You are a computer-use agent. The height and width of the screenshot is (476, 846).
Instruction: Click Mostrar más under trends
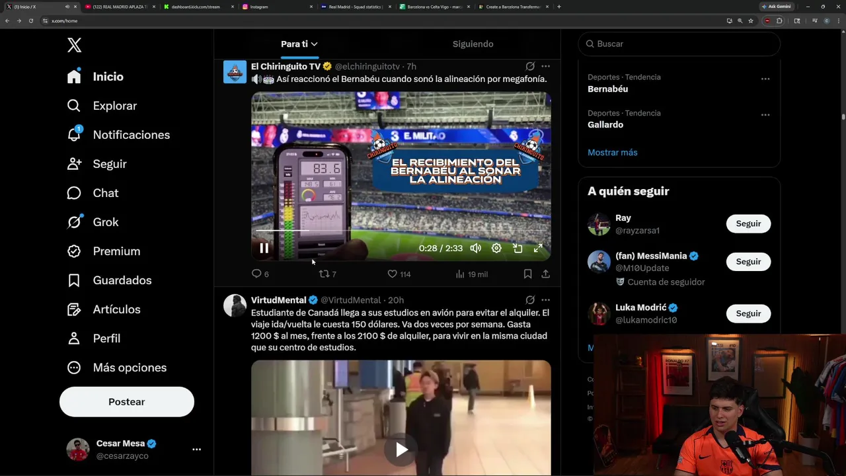pyautogui.click(x=613, y=152)
